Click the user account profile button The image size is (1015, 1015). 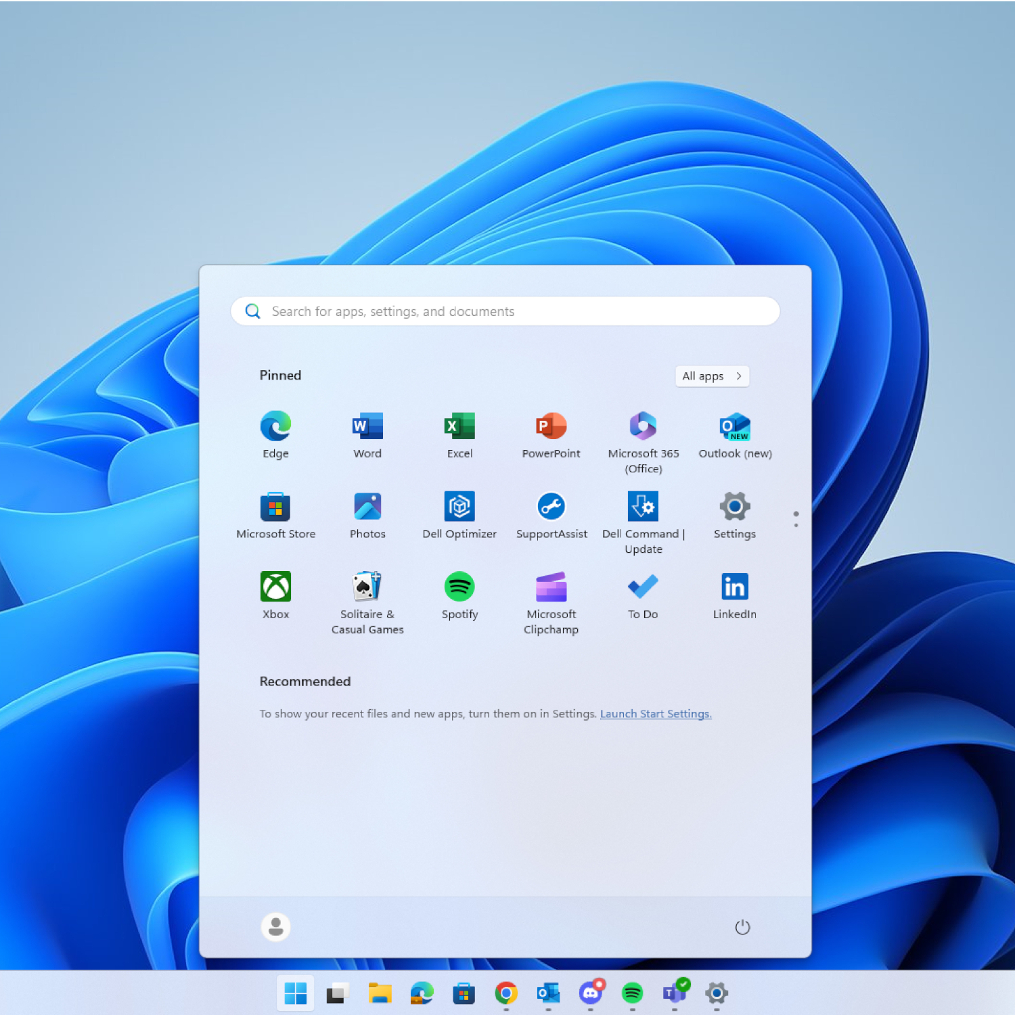(x=275, y=927)
